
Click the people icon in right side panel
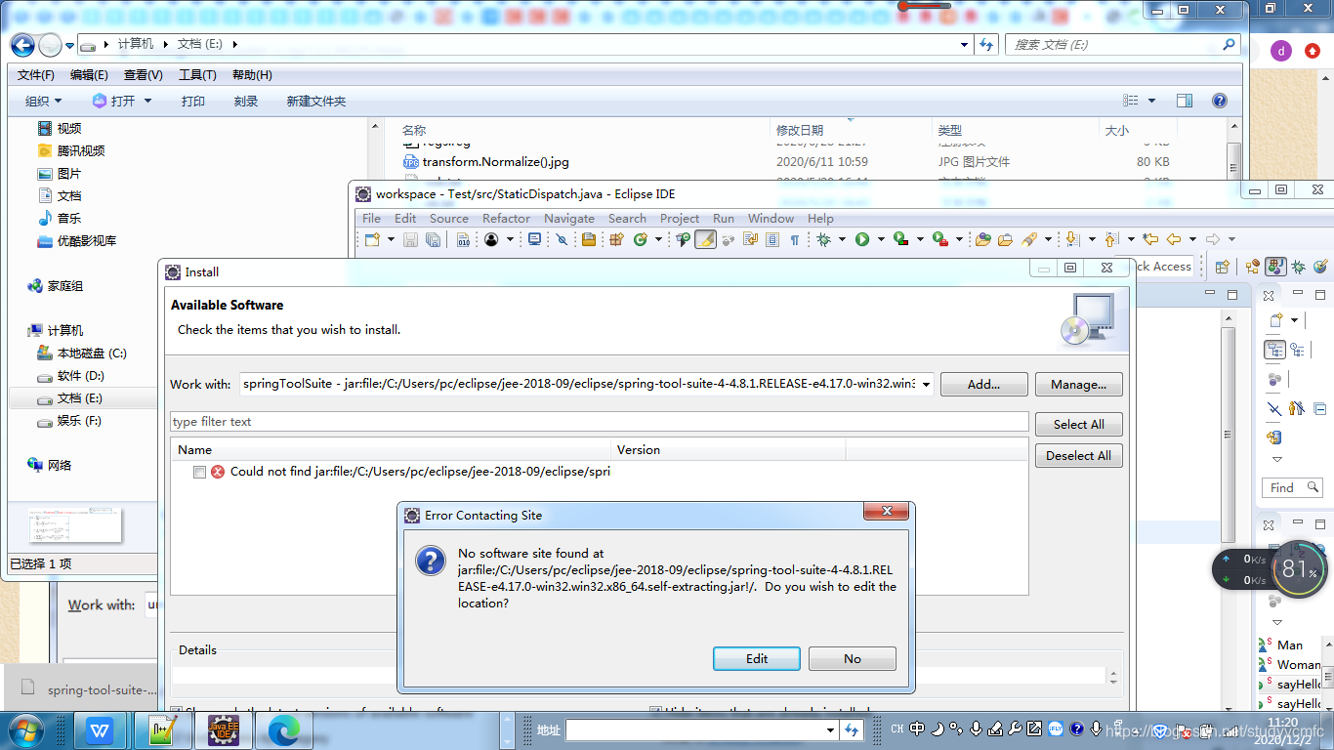click(1297, 408)
